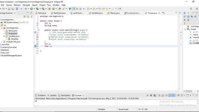Click Clear Console icon
199x112 pixels.
click(160, 95)
